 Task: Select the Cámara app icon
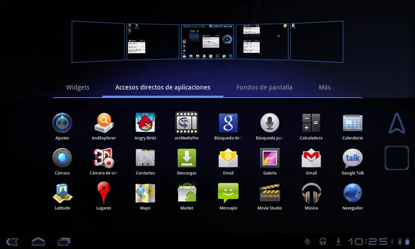point(62,158)
